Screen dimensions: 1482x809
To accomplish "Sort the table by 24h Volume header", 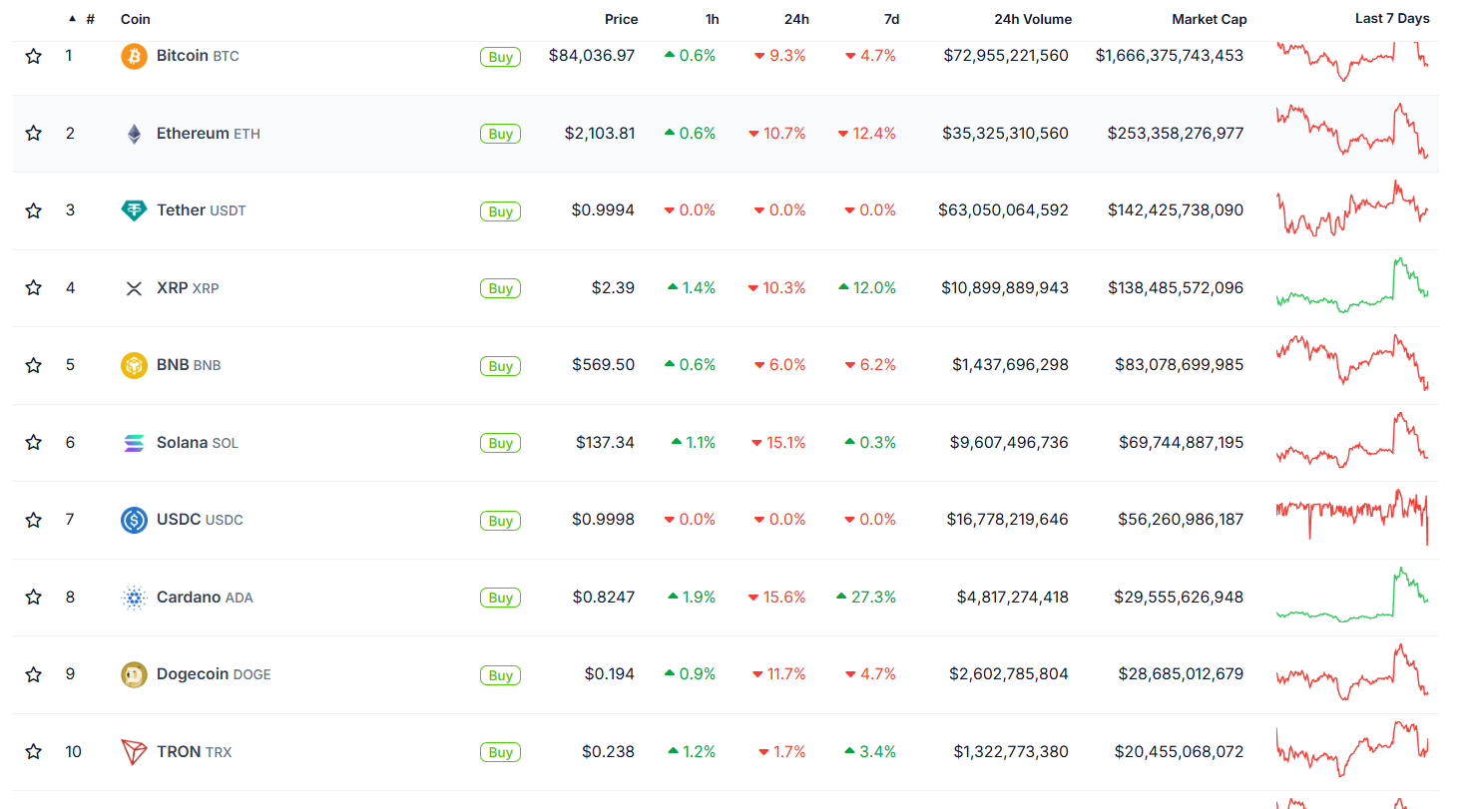I will [1033, 19].
